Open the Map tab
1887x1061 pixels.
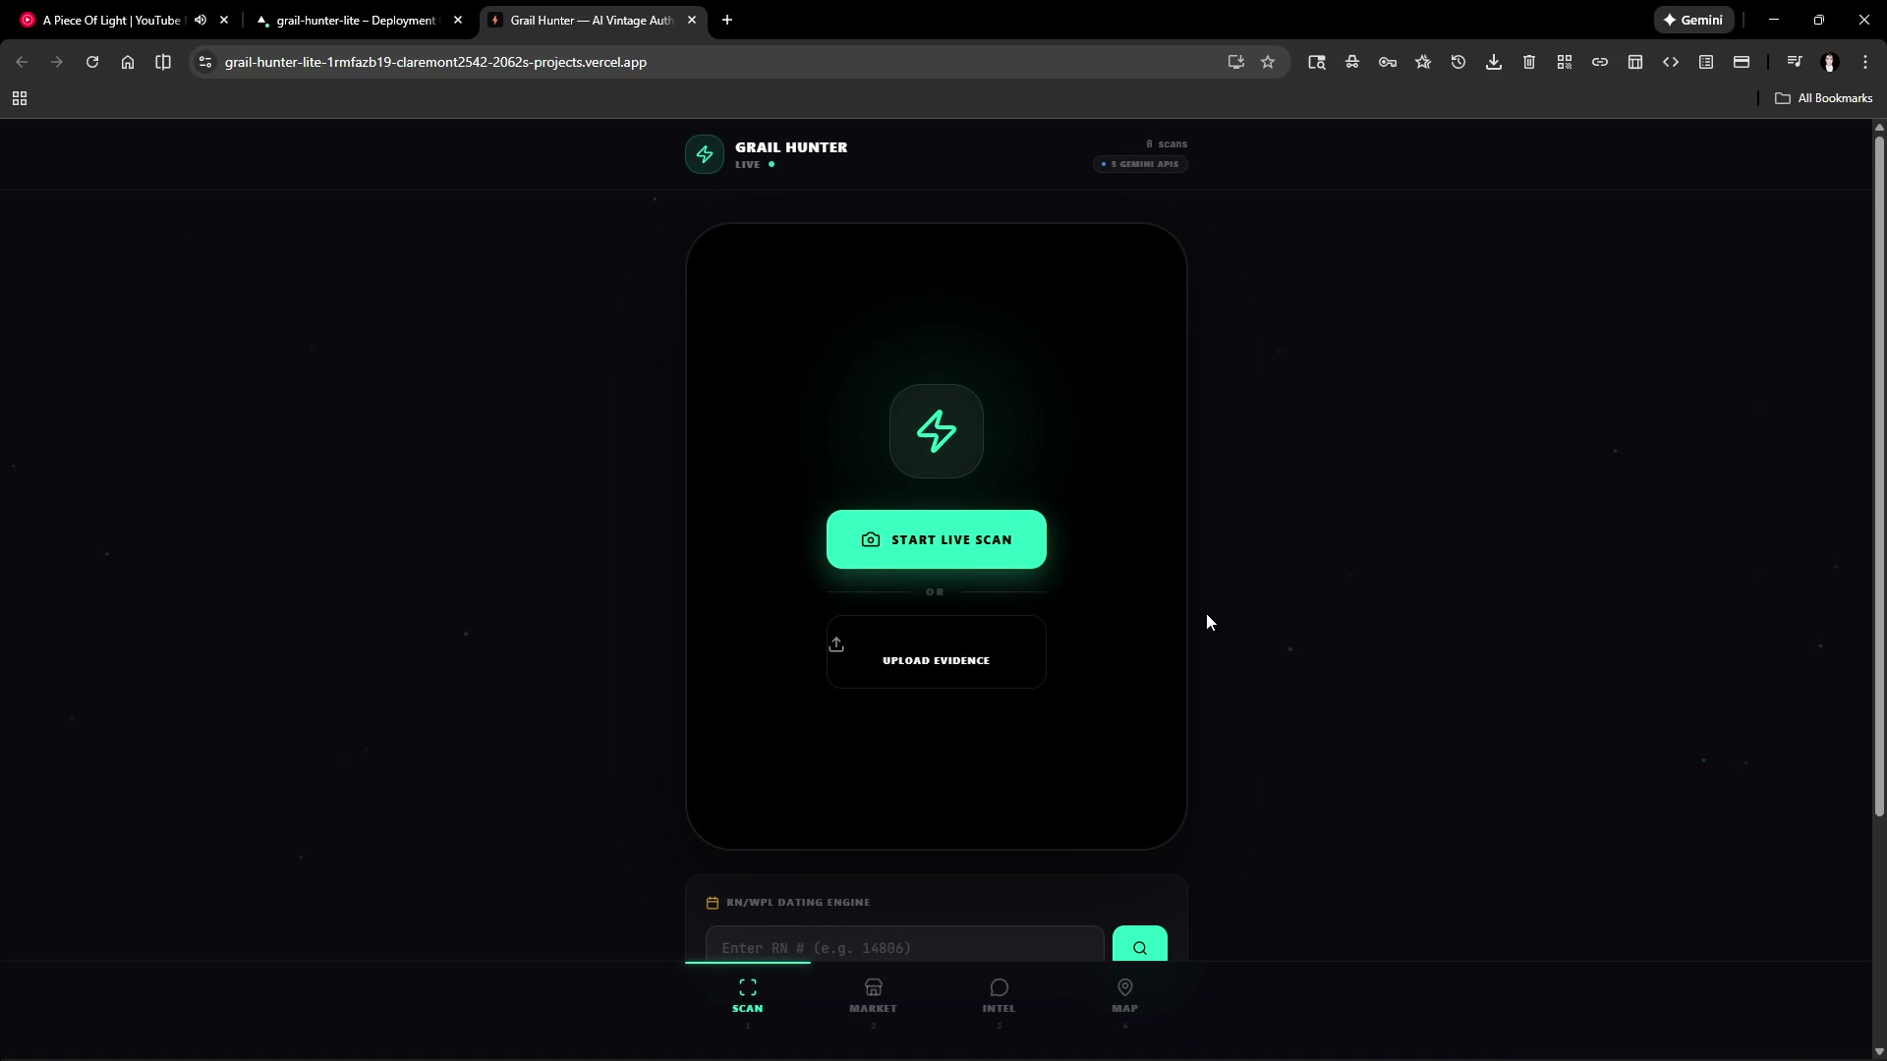point(1124,995)
